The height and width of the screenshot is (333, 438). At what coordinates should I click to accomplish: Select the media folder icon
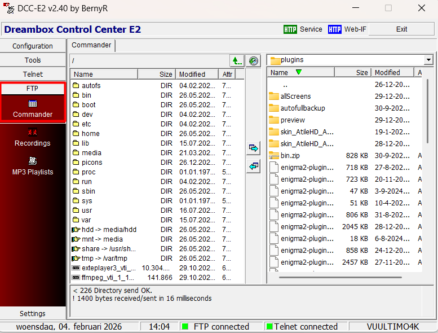[x=76, y=152]
